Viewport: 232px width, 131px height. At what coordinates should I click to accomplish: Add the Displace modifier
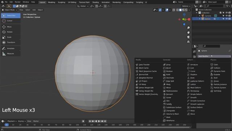click(x=192, y=75)
